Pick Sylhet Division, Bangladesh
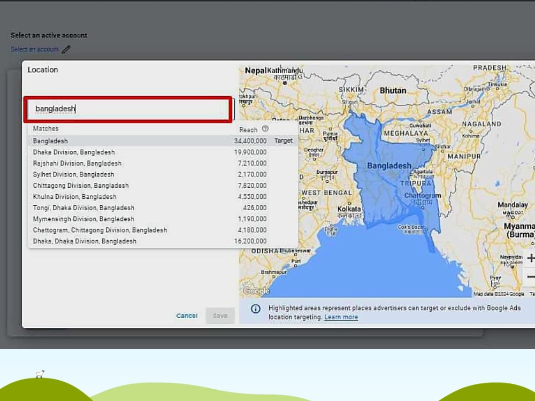This screenshot has width=535, height=401. (163, 174)
